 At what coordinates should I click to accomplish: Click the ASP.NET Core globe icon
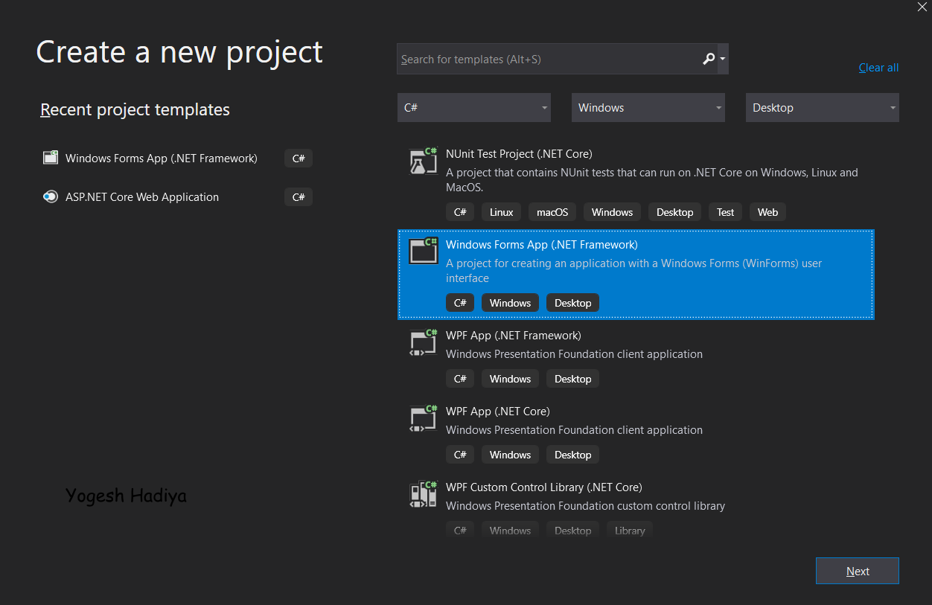click(50, 196)
